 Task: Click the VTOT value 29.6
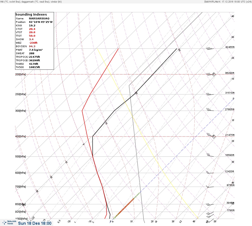32,32
